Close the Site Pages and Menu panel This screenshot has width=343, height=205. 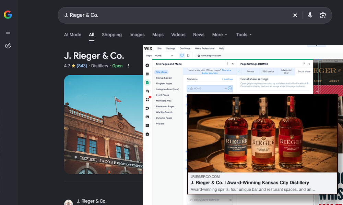coord(233,64)
